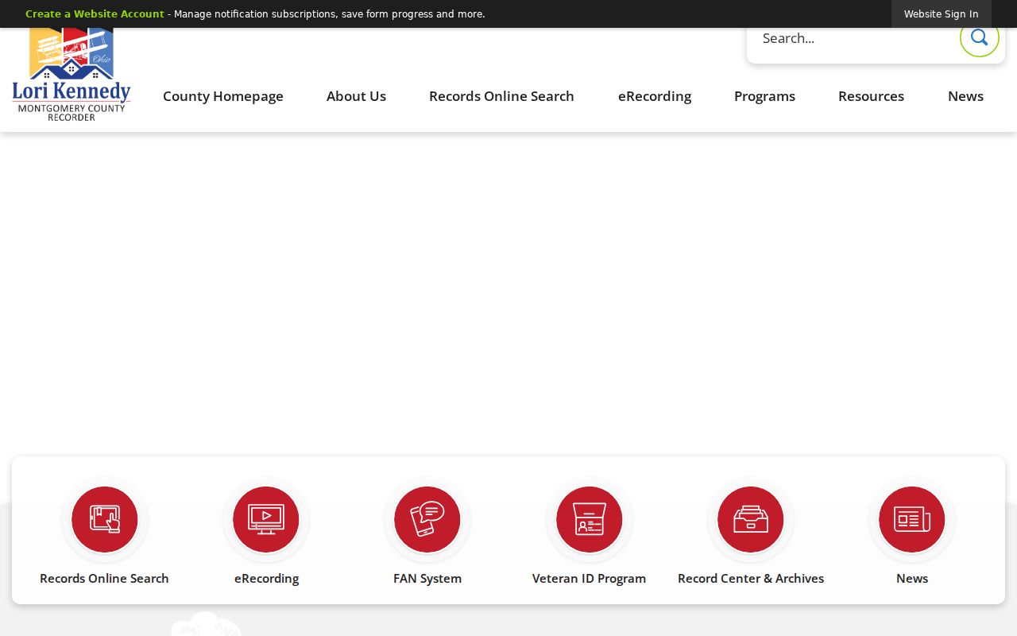Open the County Homepage menu item
Screen dimensions: 1017x636
click(x=223, y=96)
